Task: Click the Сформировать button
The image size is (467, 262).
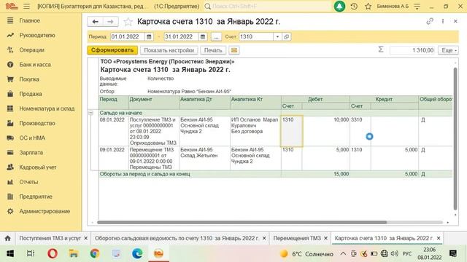Action: tap(112, 50)
